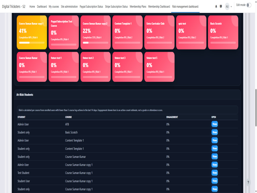
Task: Click View for Student only in Content Template 1
Action: tap(214, 148)
